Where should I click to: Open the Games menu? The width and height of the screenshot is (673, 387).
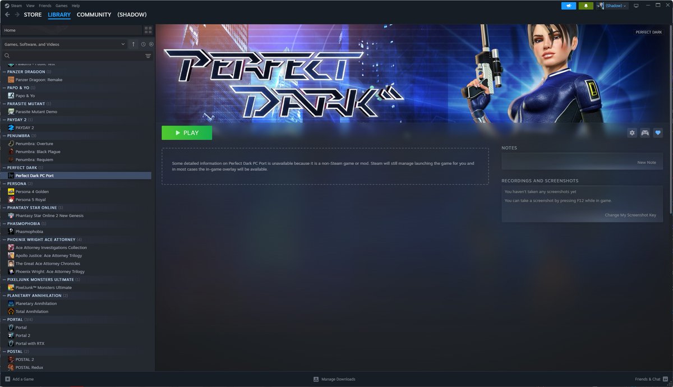[x=62, y=6]
